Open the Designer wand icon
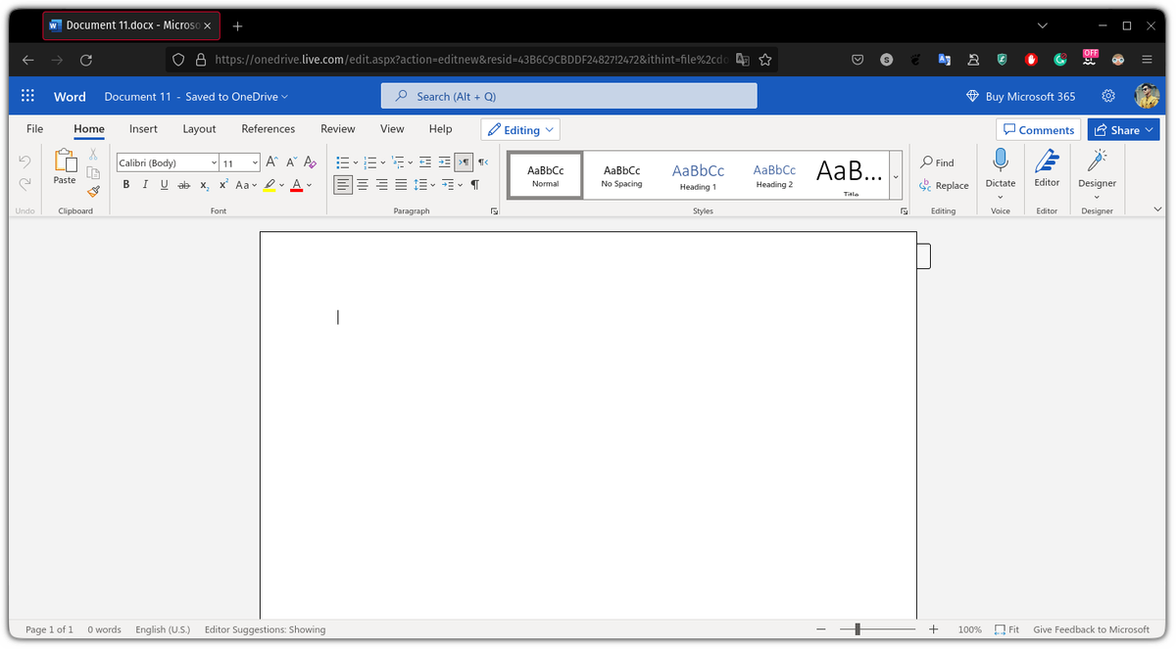Screen dimensions: 1176x649 click(x=1097, y=161)
